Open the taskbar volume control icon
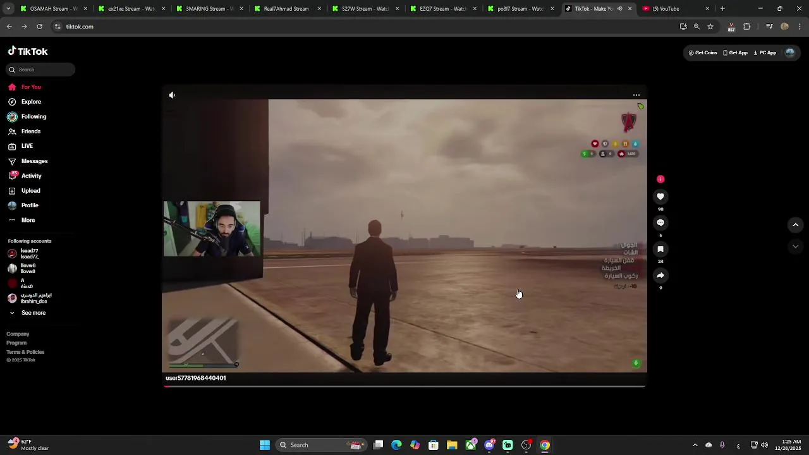This screenshot has height=455, width=809. click(765, 445)
